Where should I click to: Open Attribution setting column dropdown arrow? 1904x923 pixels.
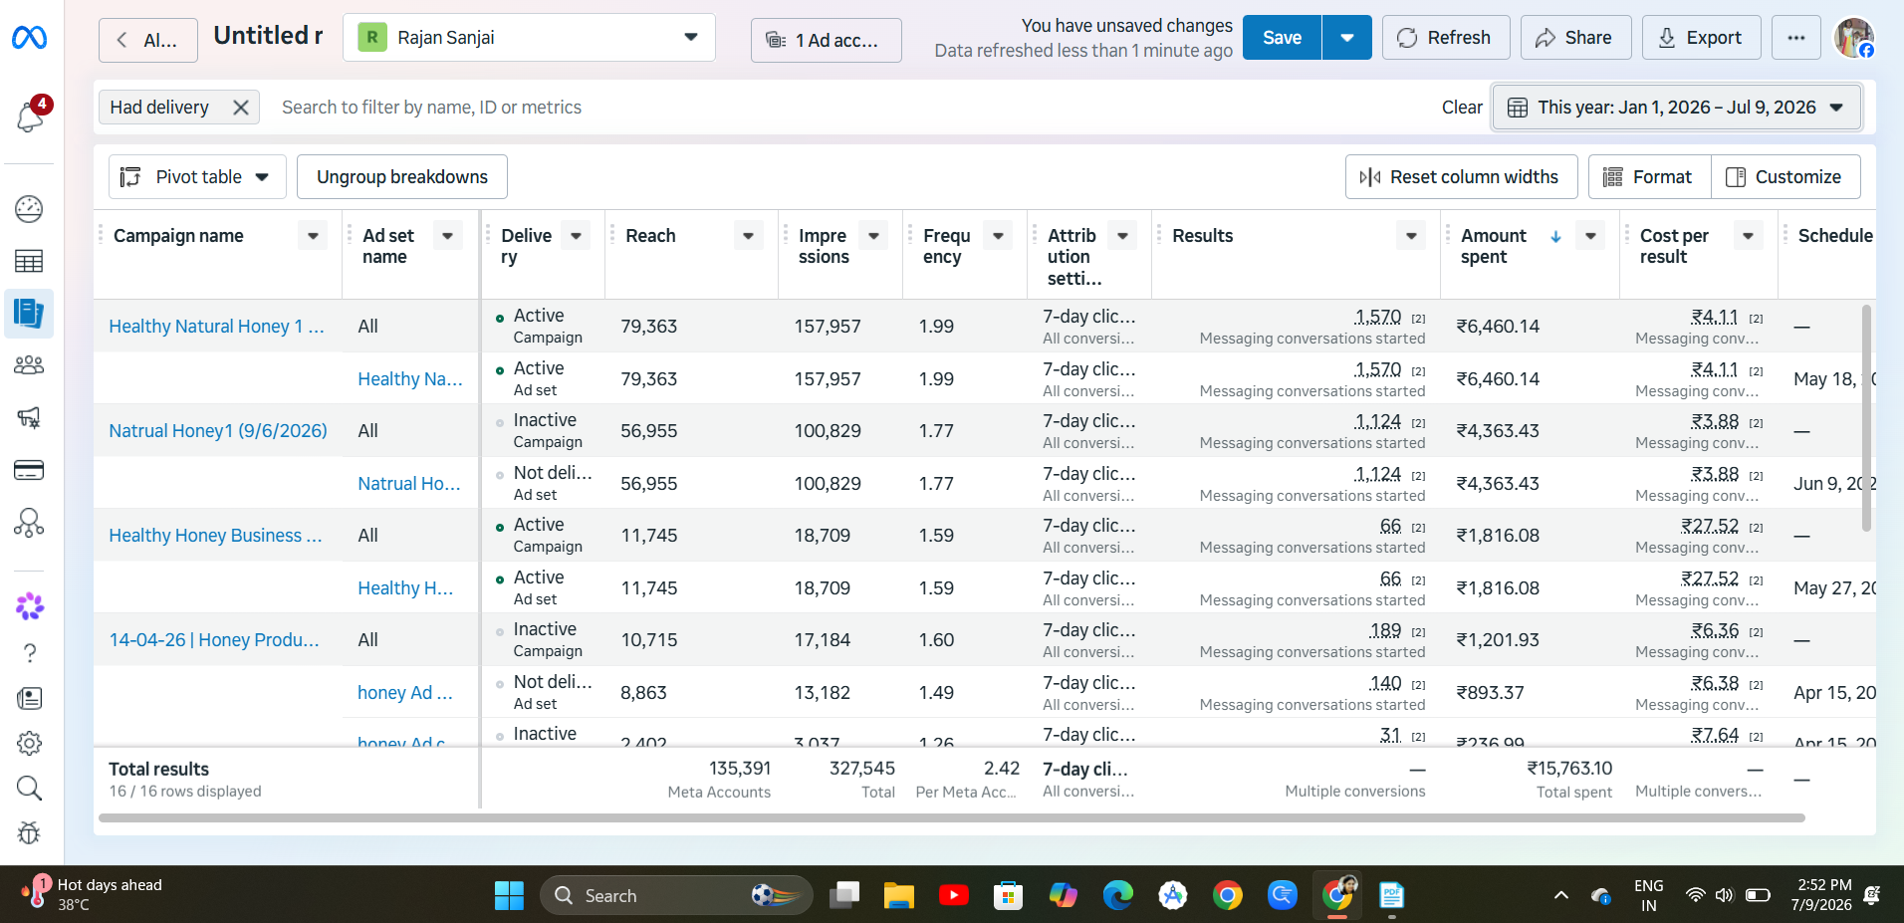pyautogui.click(x=1122, y=236)
